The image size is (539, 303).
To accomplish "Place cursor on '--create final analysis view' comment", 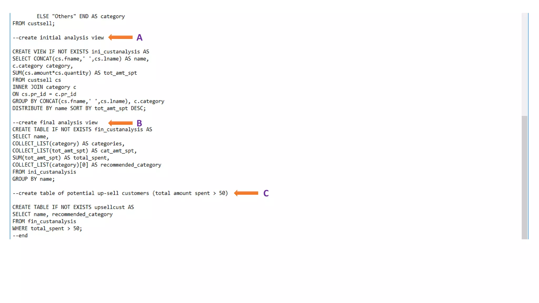I will [x=55, y=123].
